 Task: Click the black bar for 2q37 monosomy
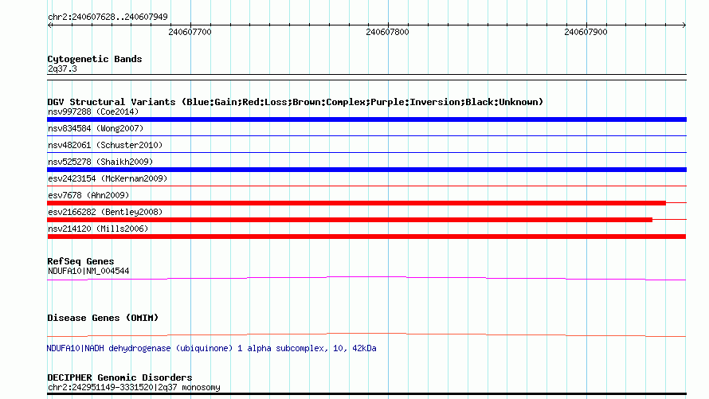[x=366, y=394]
